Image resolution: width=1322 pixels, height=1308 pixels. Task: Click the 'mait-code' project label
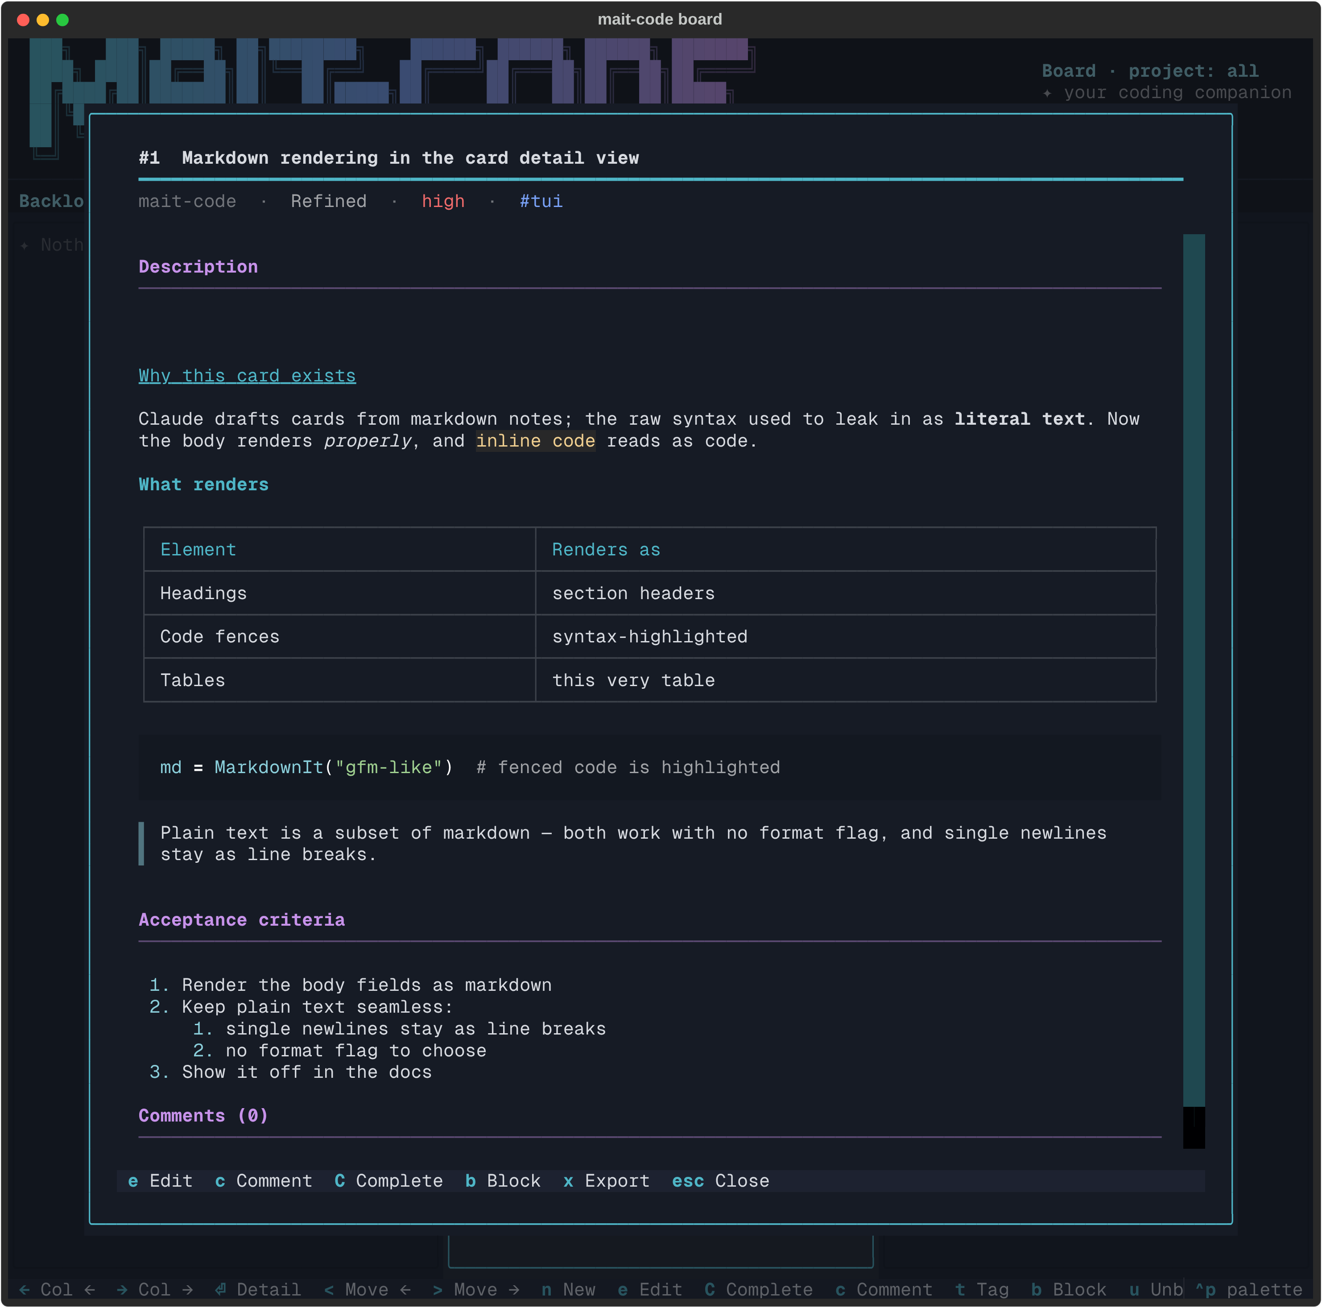pos(187,201)
